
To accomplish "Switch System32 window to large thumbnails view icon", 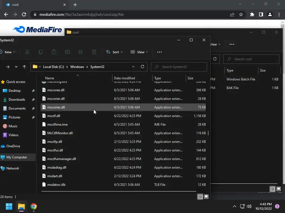I will (206, 197).
